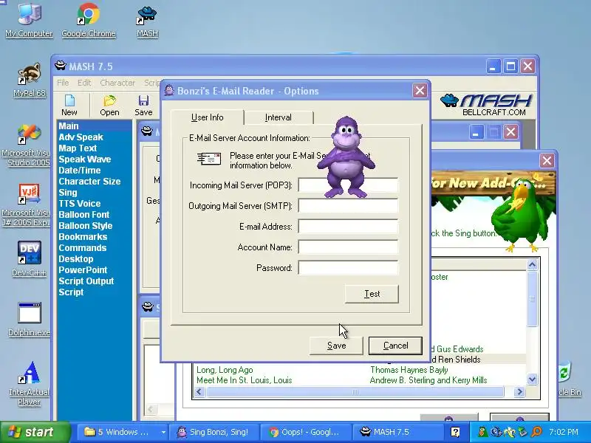The image size is (591, 443).
Task: Click right arrow of song list horizontal scrollbar
Action: tap(519, 392)
